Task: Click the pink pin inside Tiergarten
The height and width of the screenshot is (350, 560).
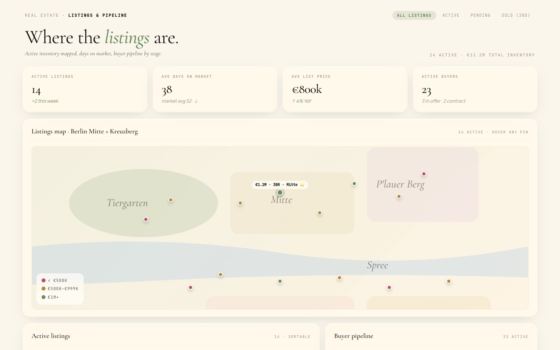Action: [146, 219]
